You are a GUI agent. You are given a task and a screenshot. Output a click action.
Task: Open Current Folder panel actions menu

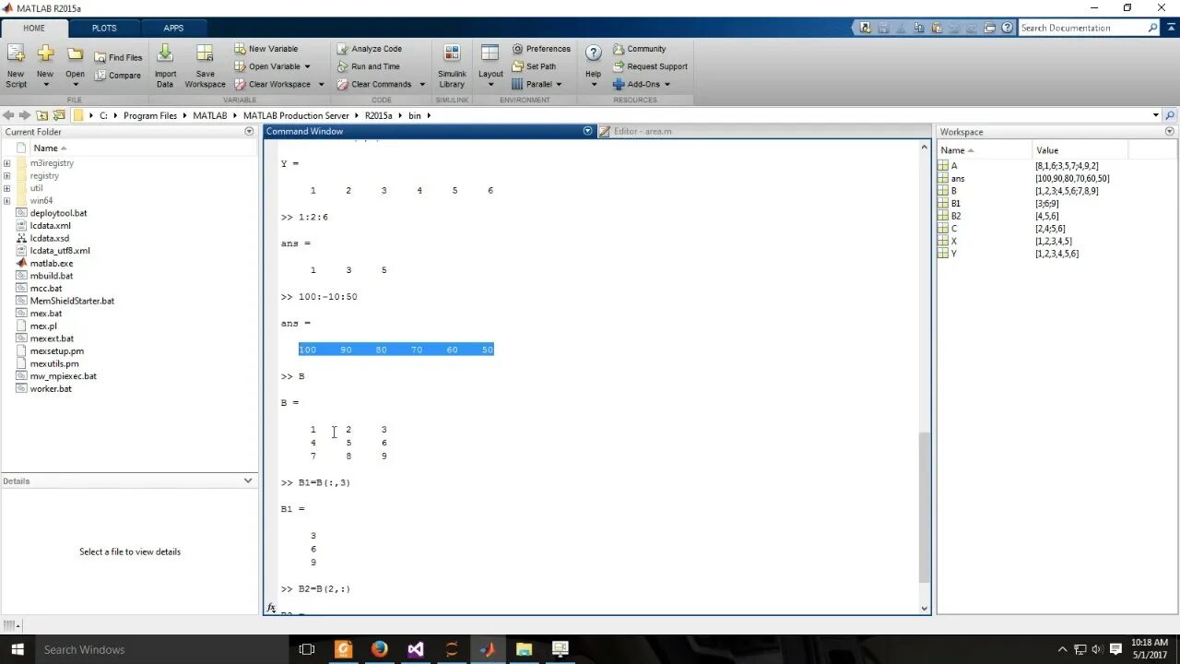[x=249, y=131]
